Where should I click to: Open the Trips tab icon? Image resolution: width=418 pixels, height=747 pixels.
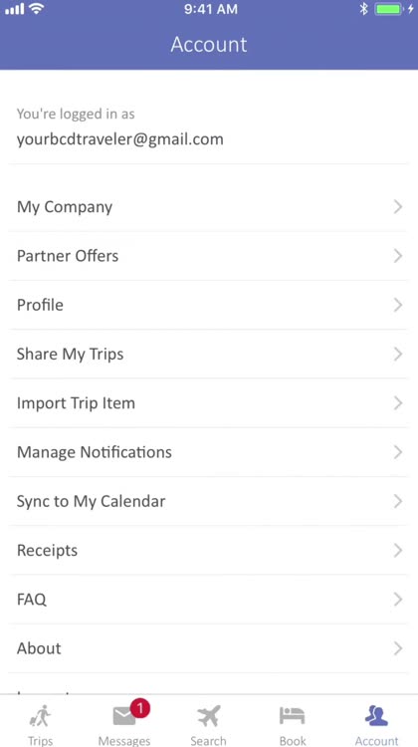(41, 715)
